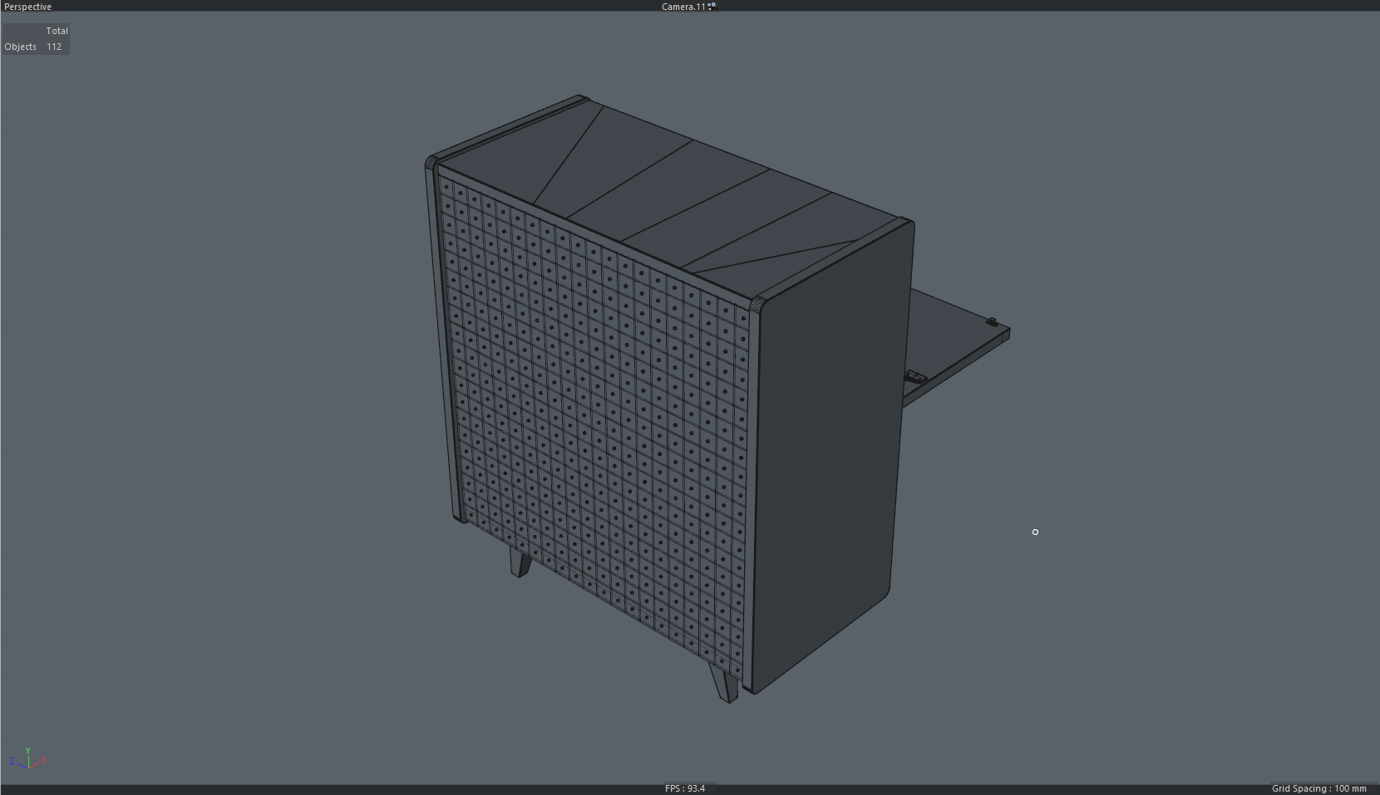Click the Grid Spacing 100 mm readout
This screenshot has width=1380, height=795.
coord(1318,788)
